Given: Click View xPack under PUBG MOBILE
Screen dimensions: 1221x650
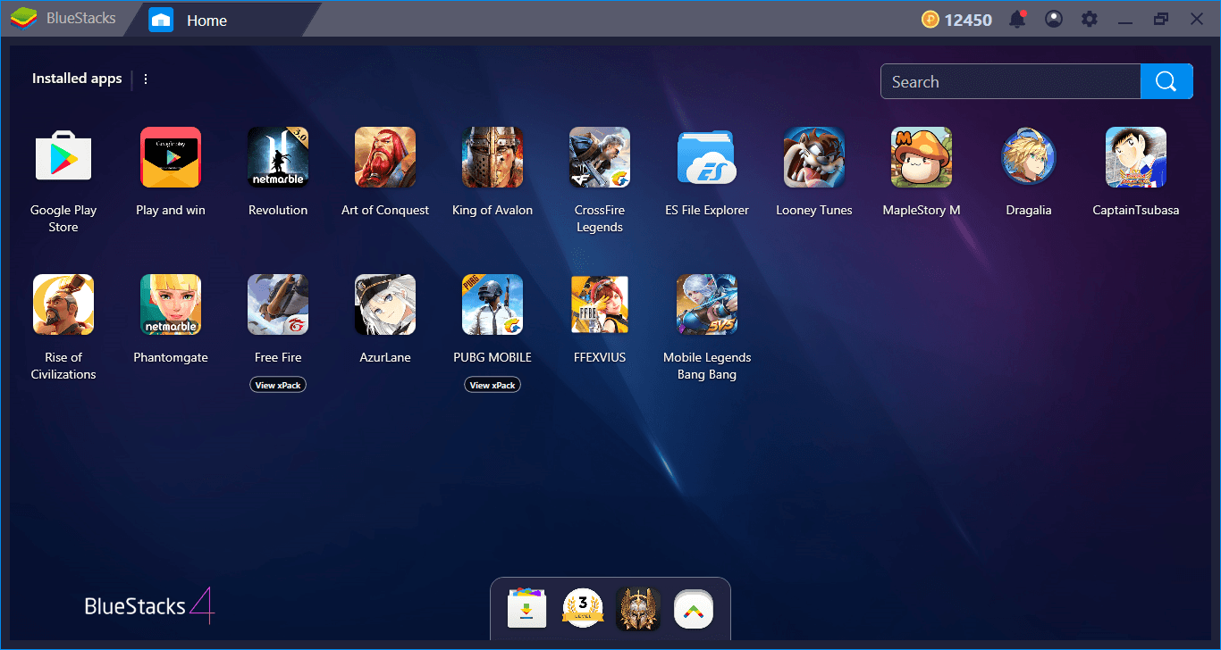Looking at the screenshot, I should tap(493, 385).
